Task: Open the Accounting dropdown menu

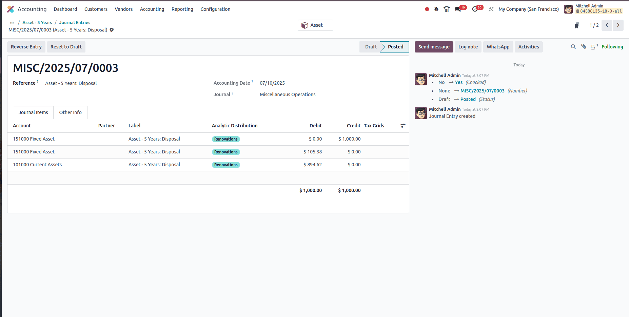Action: coord(152,9)
